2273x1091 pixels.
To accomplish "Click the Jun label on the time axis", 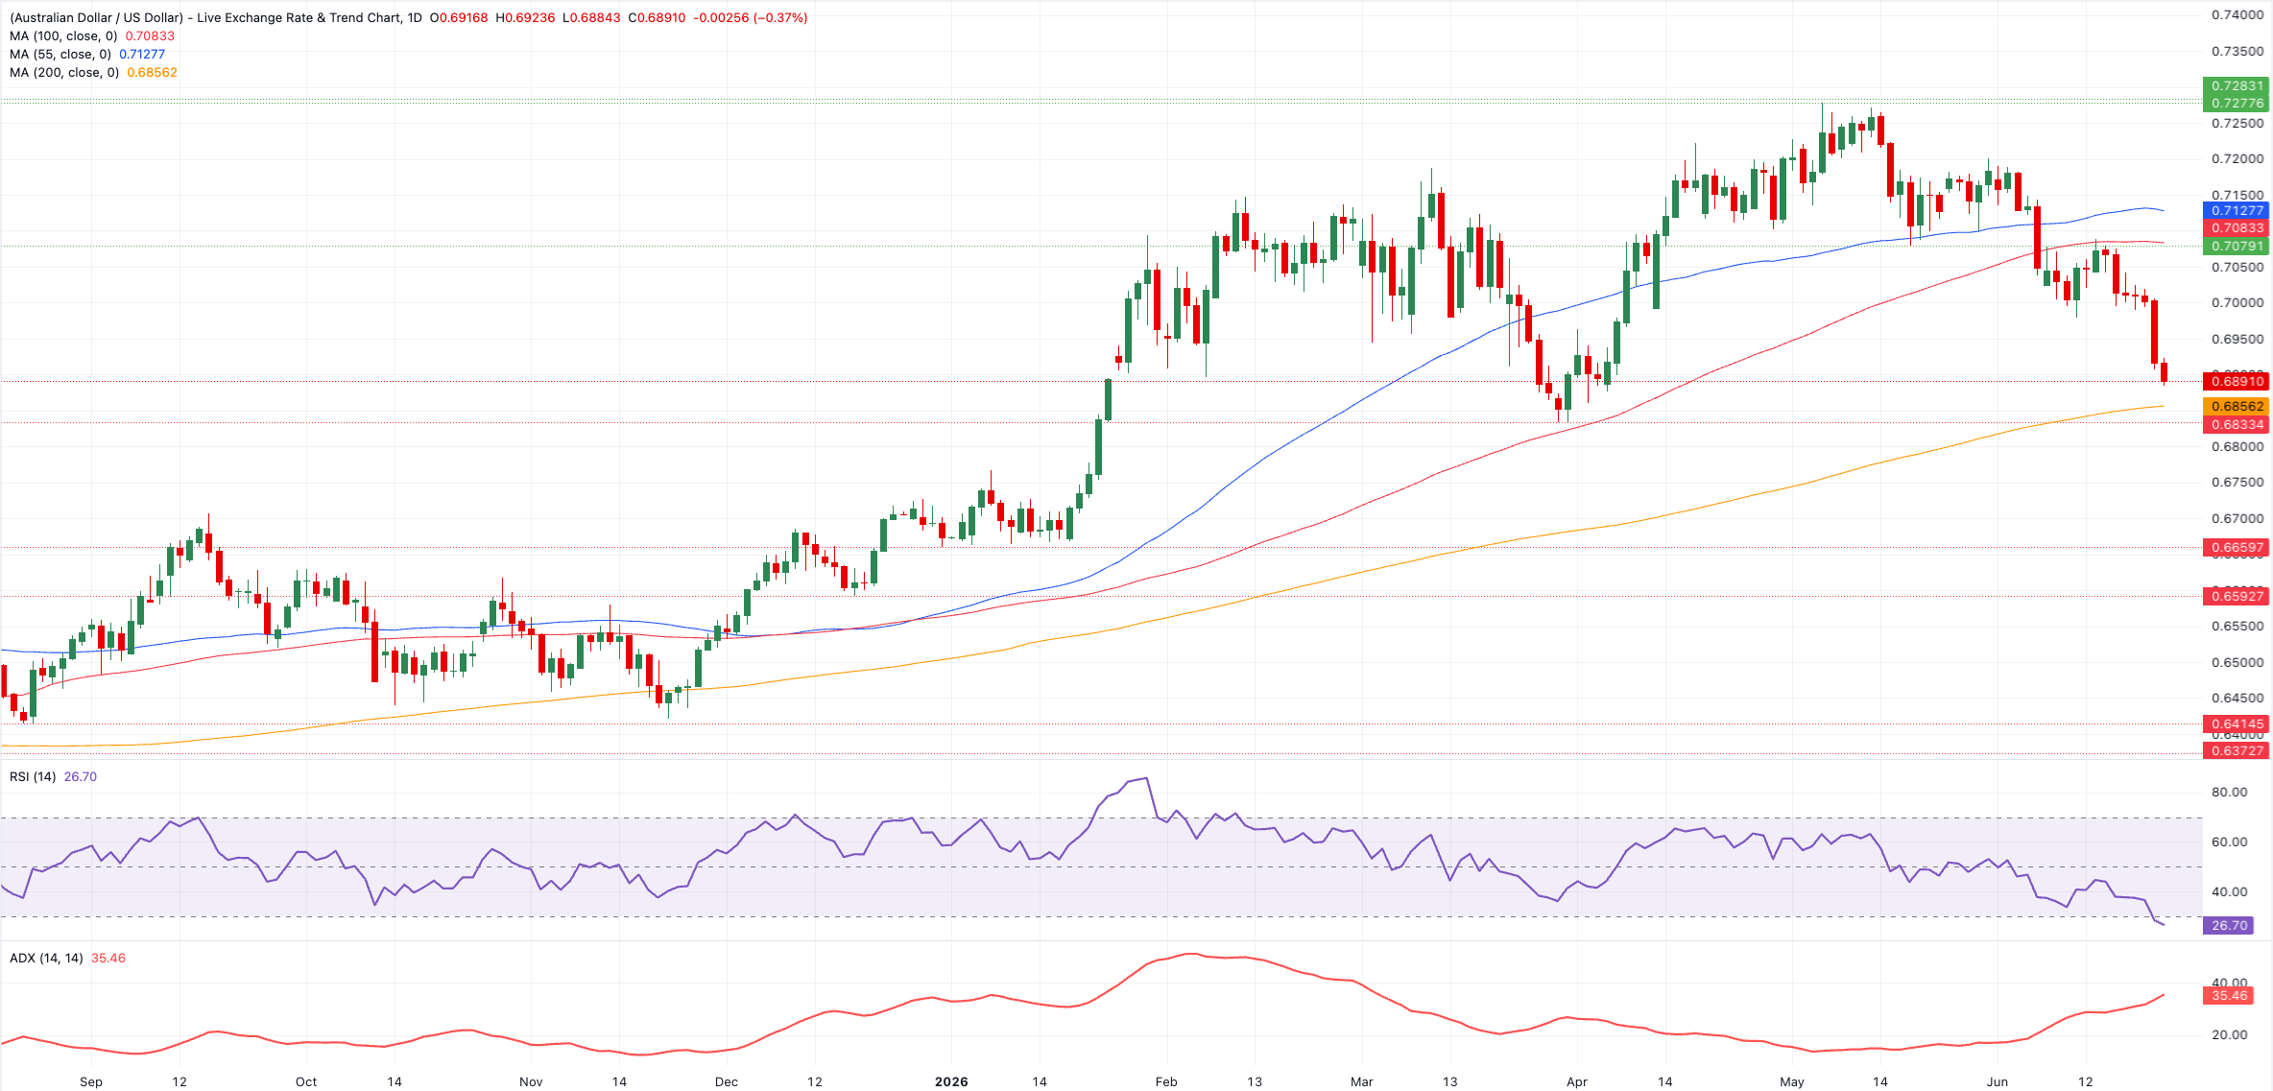I will click(1997, 1081).
